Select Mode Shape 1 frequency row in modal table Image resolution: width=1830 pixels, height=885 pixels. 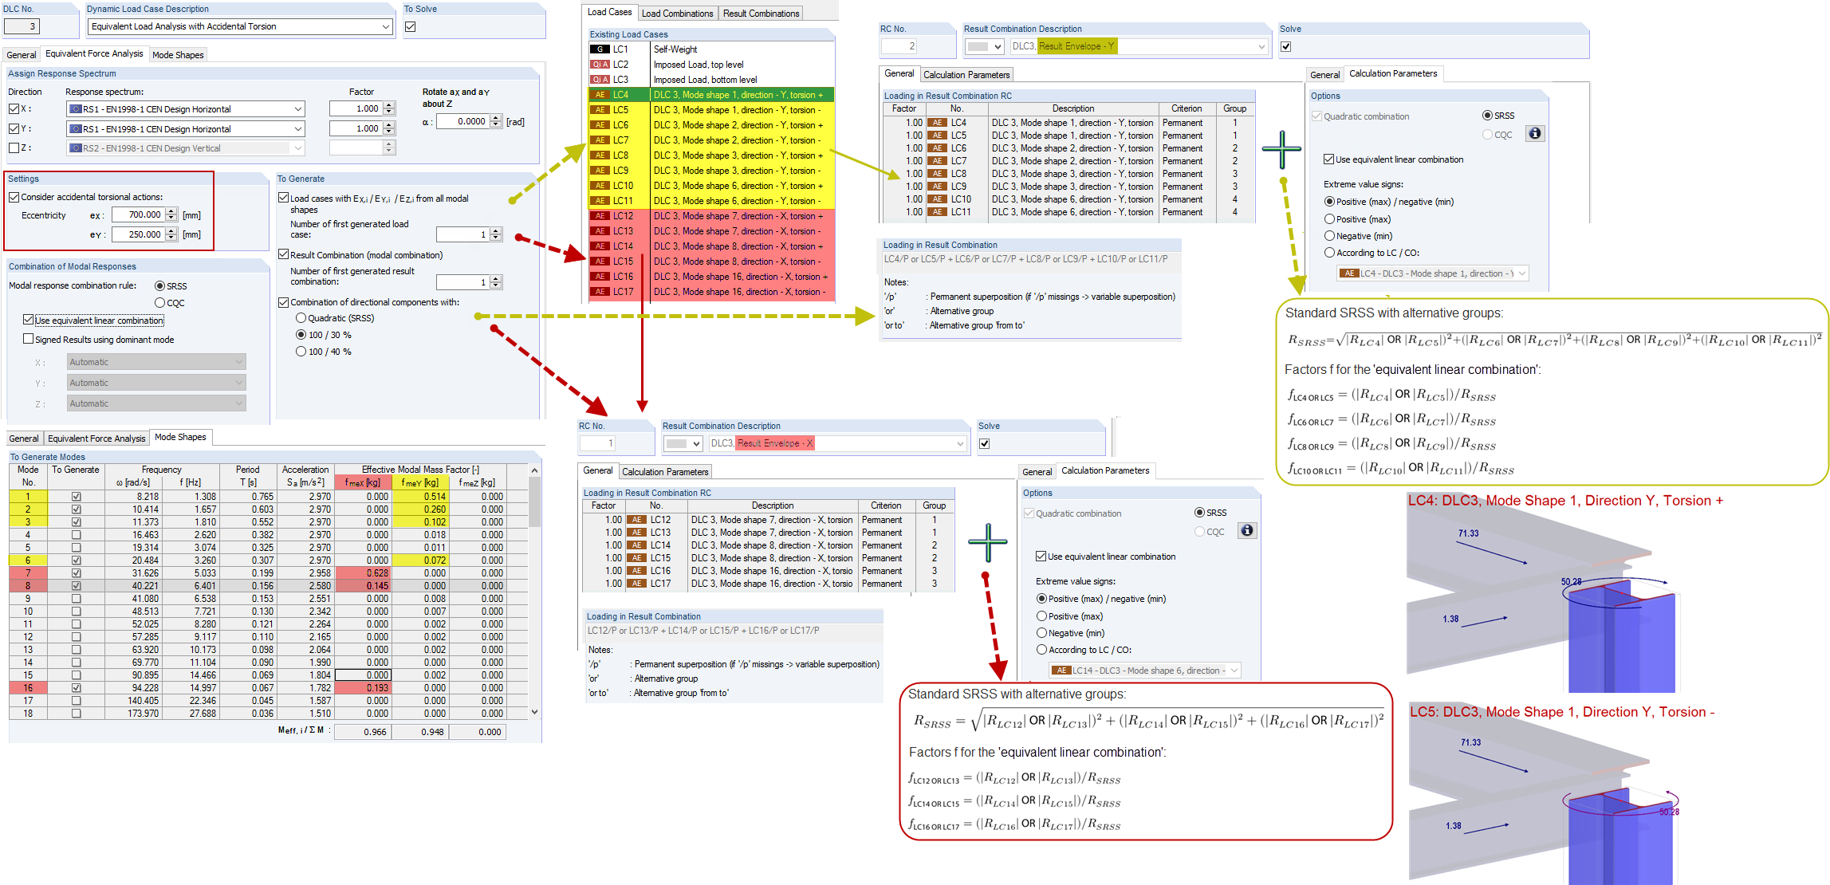(x=234, y=490)
